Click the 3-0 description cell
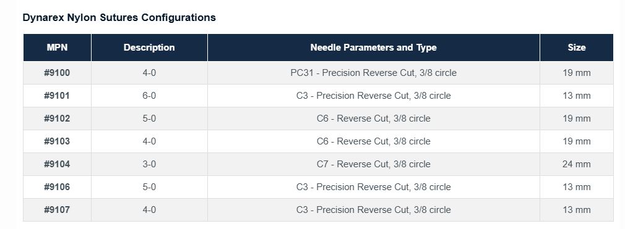This screenshot has width=625, height=229. tap(149, 164)
